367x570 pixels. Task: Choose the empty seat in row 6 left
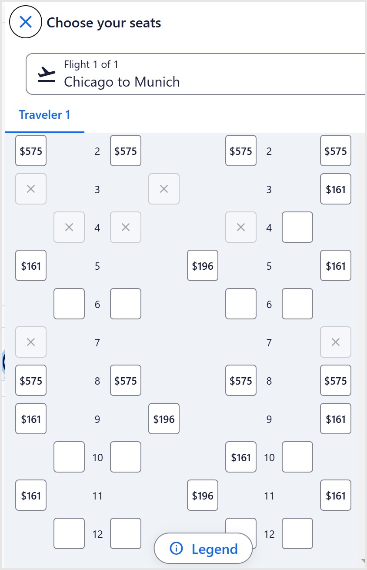(x=69, y=304)
